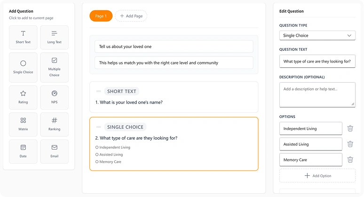Add a Single Choice question

click(23, 67)
